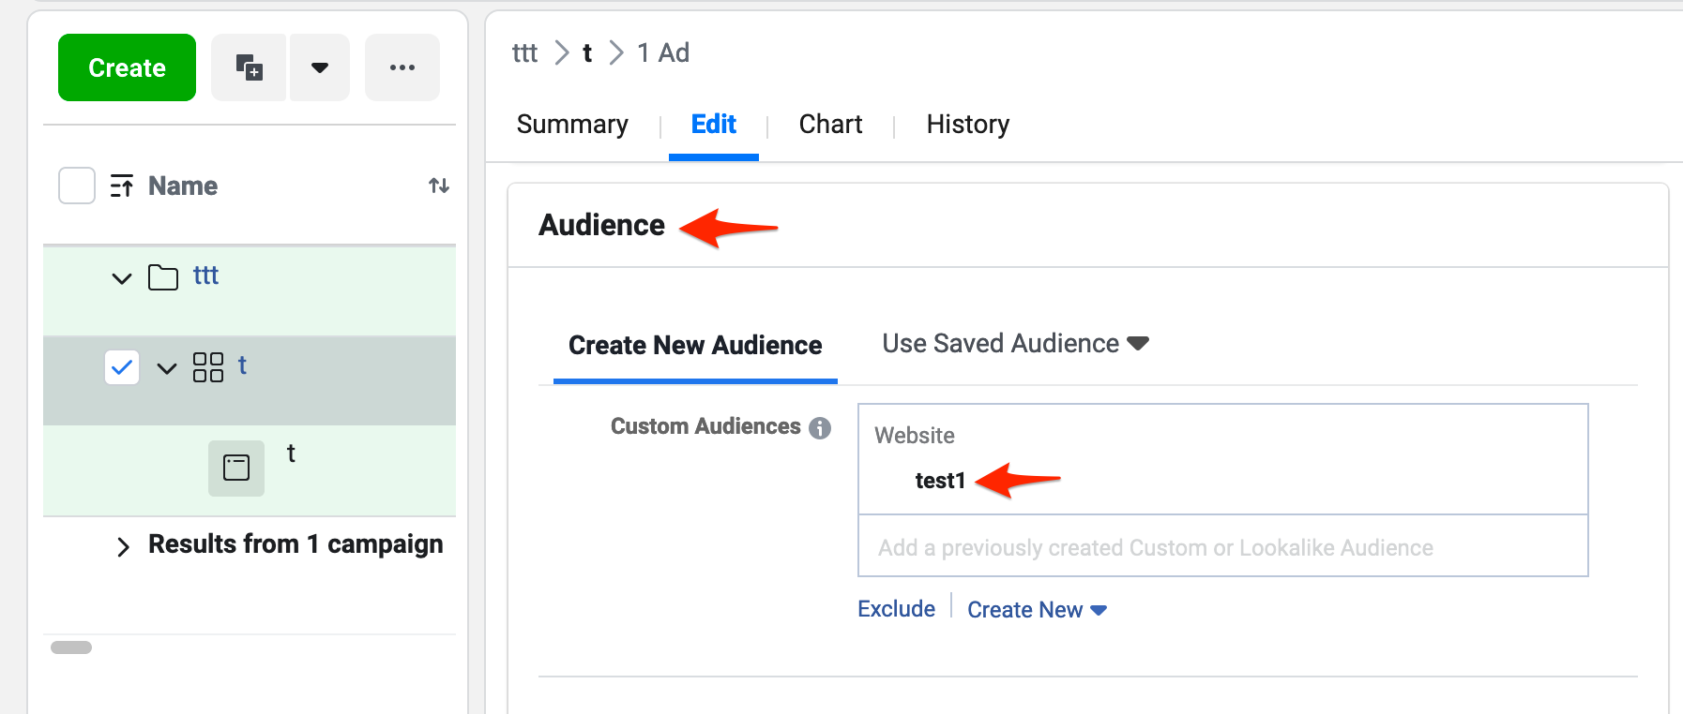Screen dimensions: 1683x714
Task: Switch to the Edit tab
Action: (x=714, y=124)
